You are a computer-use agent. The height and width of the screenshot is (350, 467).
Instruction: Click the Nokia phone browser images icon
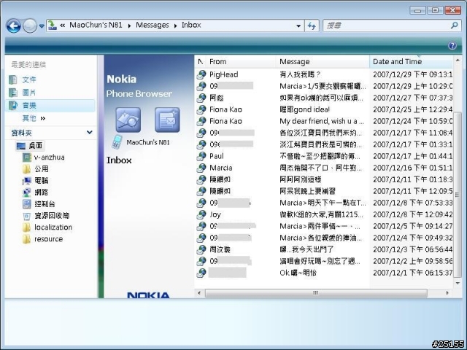pos(128,120)
